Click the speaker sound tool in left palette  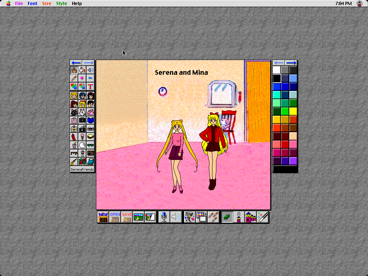pos(90,70)
